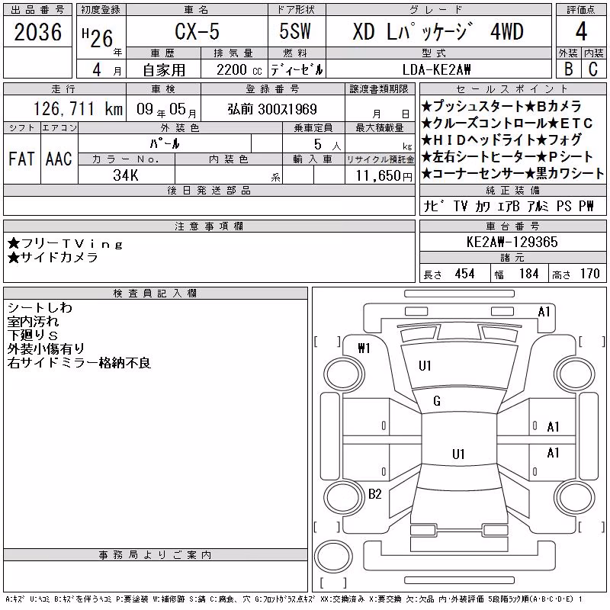Click the inspection expiry 09年05月
The height and width of the screenshot is (610, 610).
(x=166, y=109)
